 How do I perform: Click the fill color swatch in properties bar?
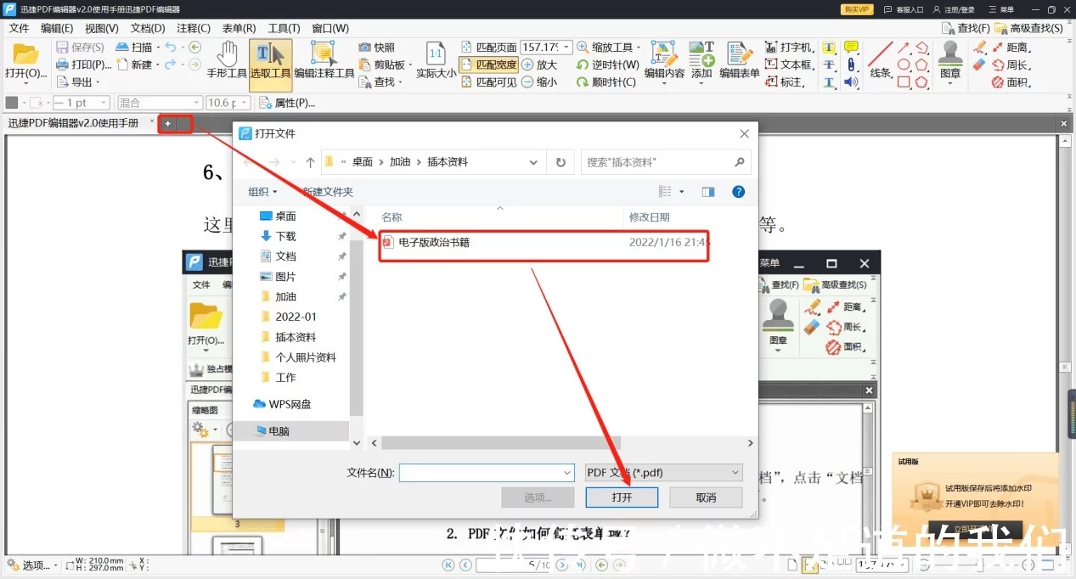coord(11,103)
